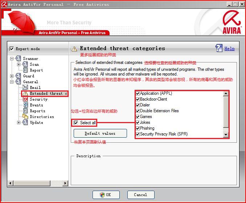Uncheck Security Privacy Risk (SPR) category
The image size is (246, 203).
coord(138,134)
